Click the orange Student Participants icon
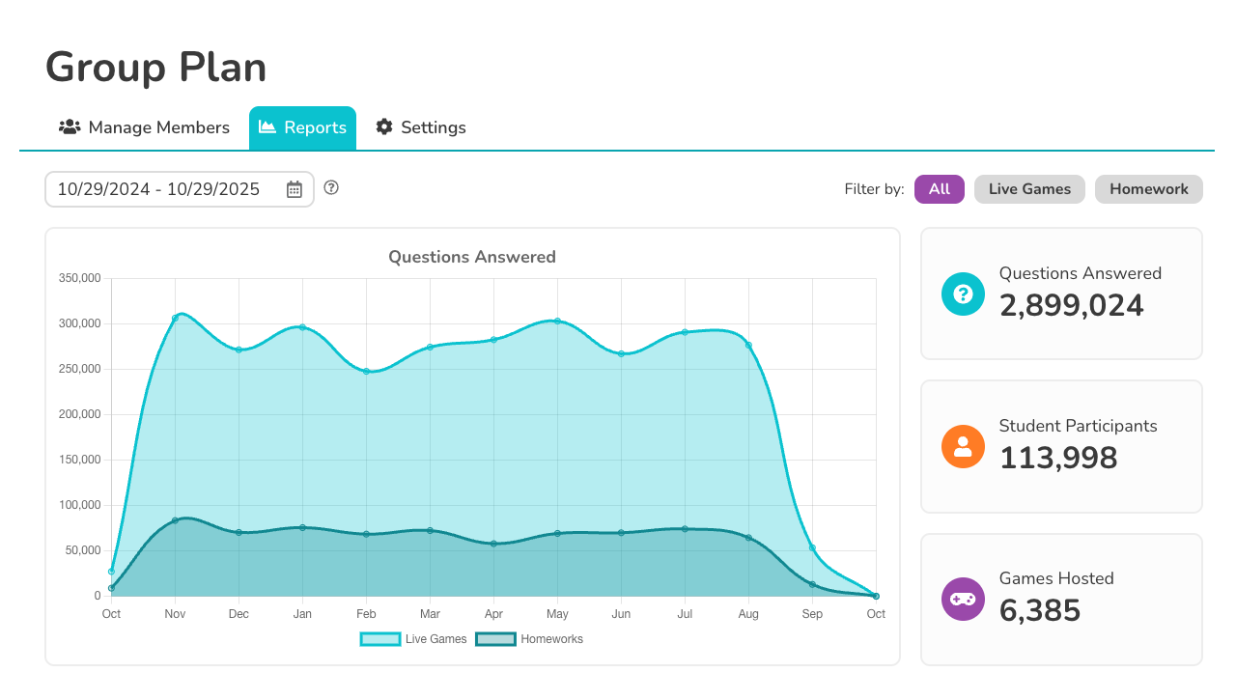 pos(963,446)
